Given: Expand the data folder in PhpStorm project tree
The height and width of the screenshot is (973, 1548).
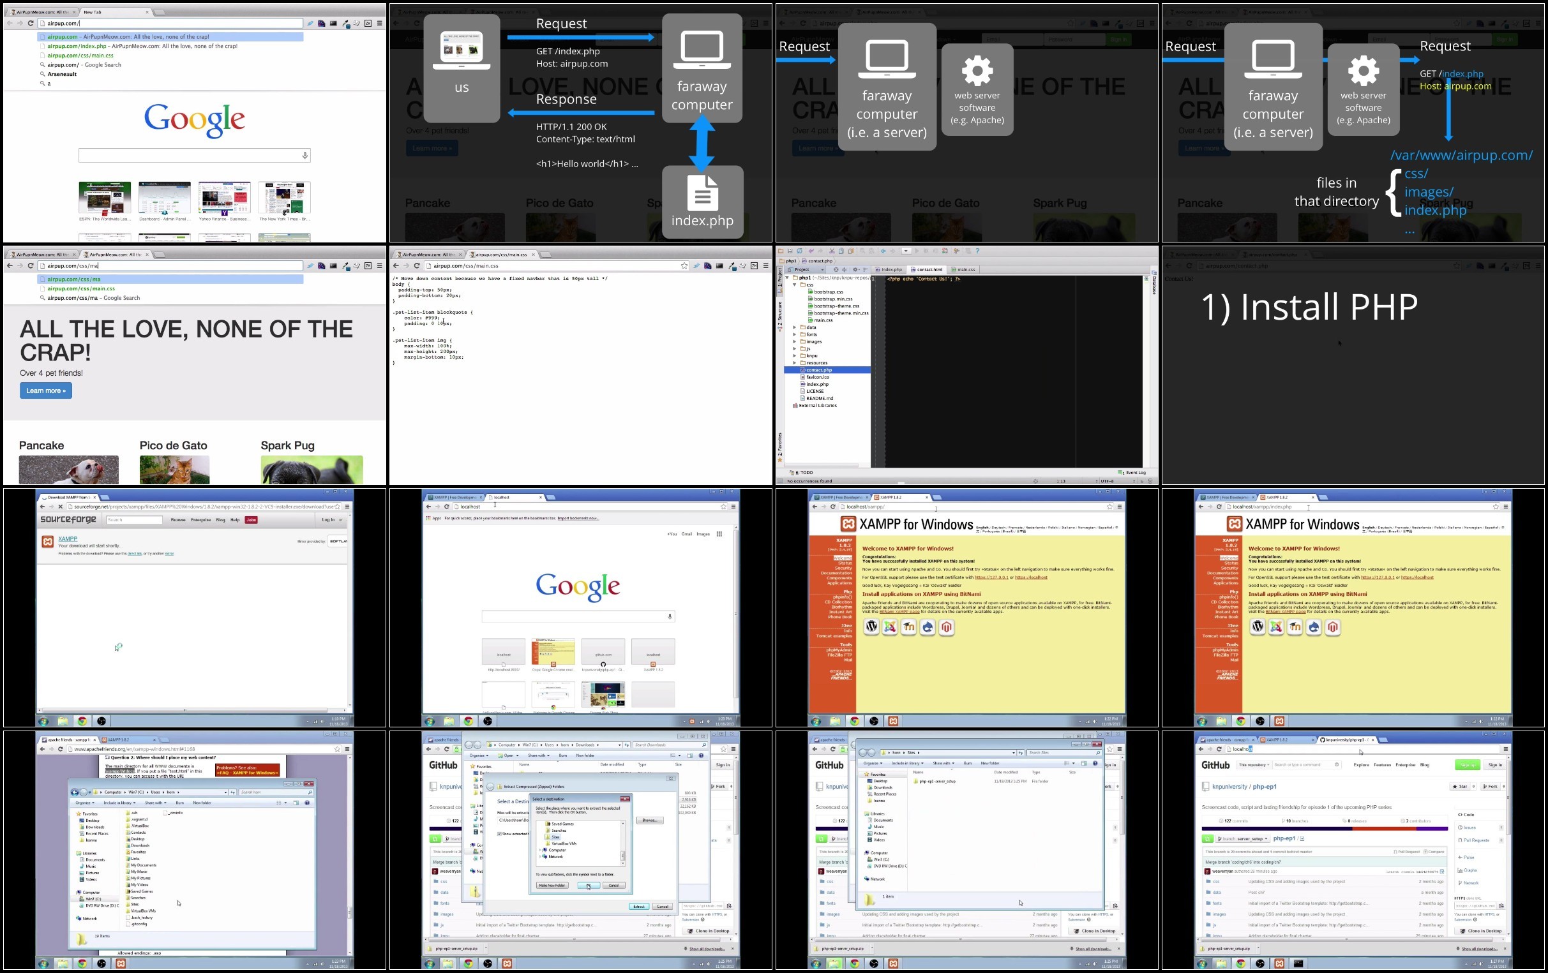Looking at the screenshot, I should click(x=795, y=328).
